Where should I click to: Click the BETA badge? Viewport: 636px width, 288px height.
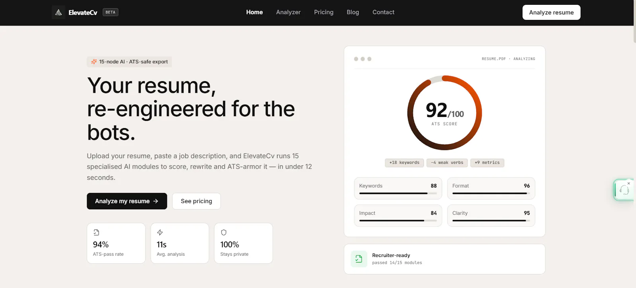click(111, 12)
